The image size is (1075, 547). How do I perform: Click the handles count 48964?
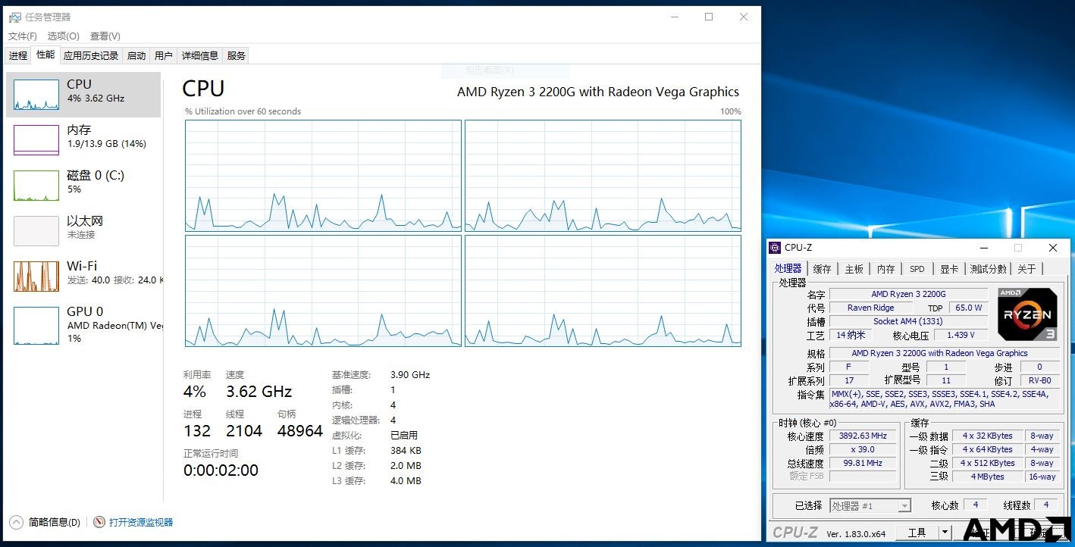[300, 431]
